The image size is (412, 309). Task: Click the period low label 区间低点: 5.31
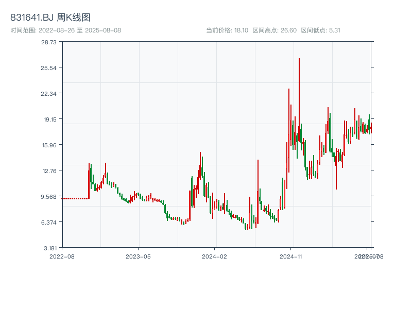click(320, 30)
